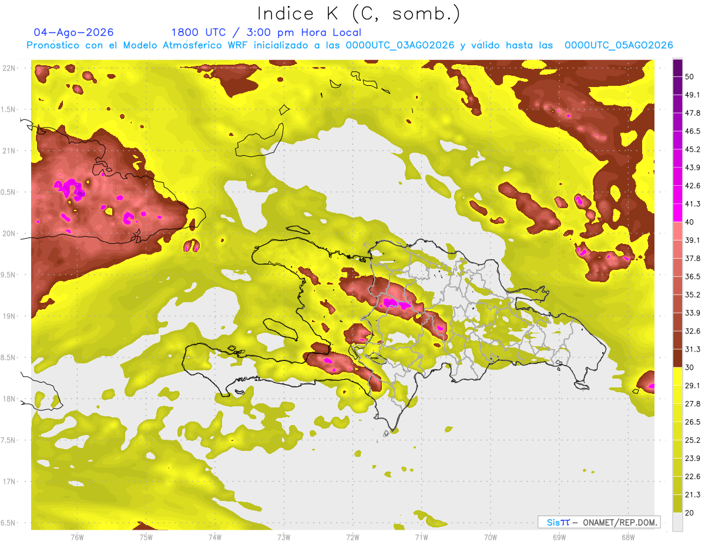The height and width of the screenshot is (545, 705).
Task: Click the "20" colorbar value
Action: point(690,513)
